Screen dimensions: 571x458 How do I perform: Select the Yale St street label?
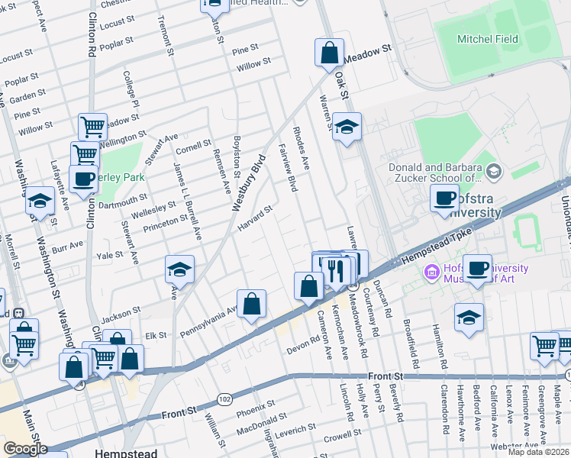110,255
